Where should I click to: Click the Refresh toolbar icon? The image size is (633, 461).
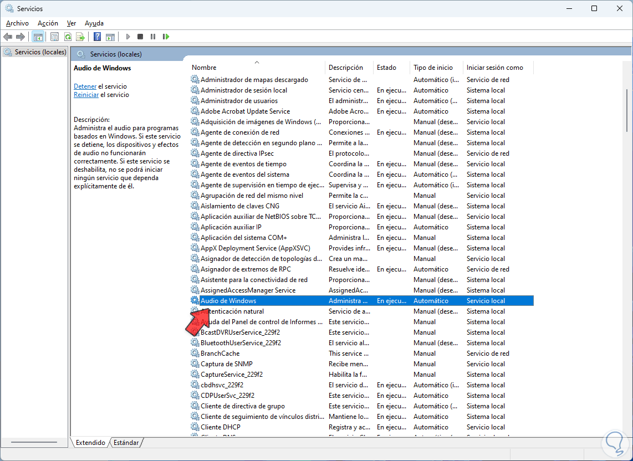coord(68,37)
